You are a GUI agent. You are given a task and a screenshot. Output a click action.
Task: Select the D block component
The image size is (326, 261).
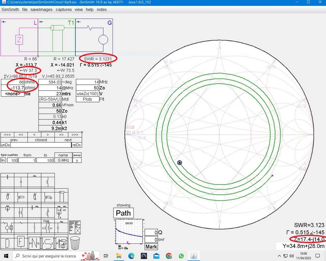[7, 242]
